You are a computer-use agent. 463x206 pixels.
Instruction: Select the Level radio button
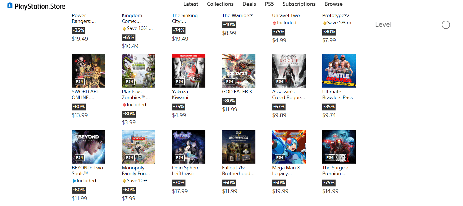point(446,25)
